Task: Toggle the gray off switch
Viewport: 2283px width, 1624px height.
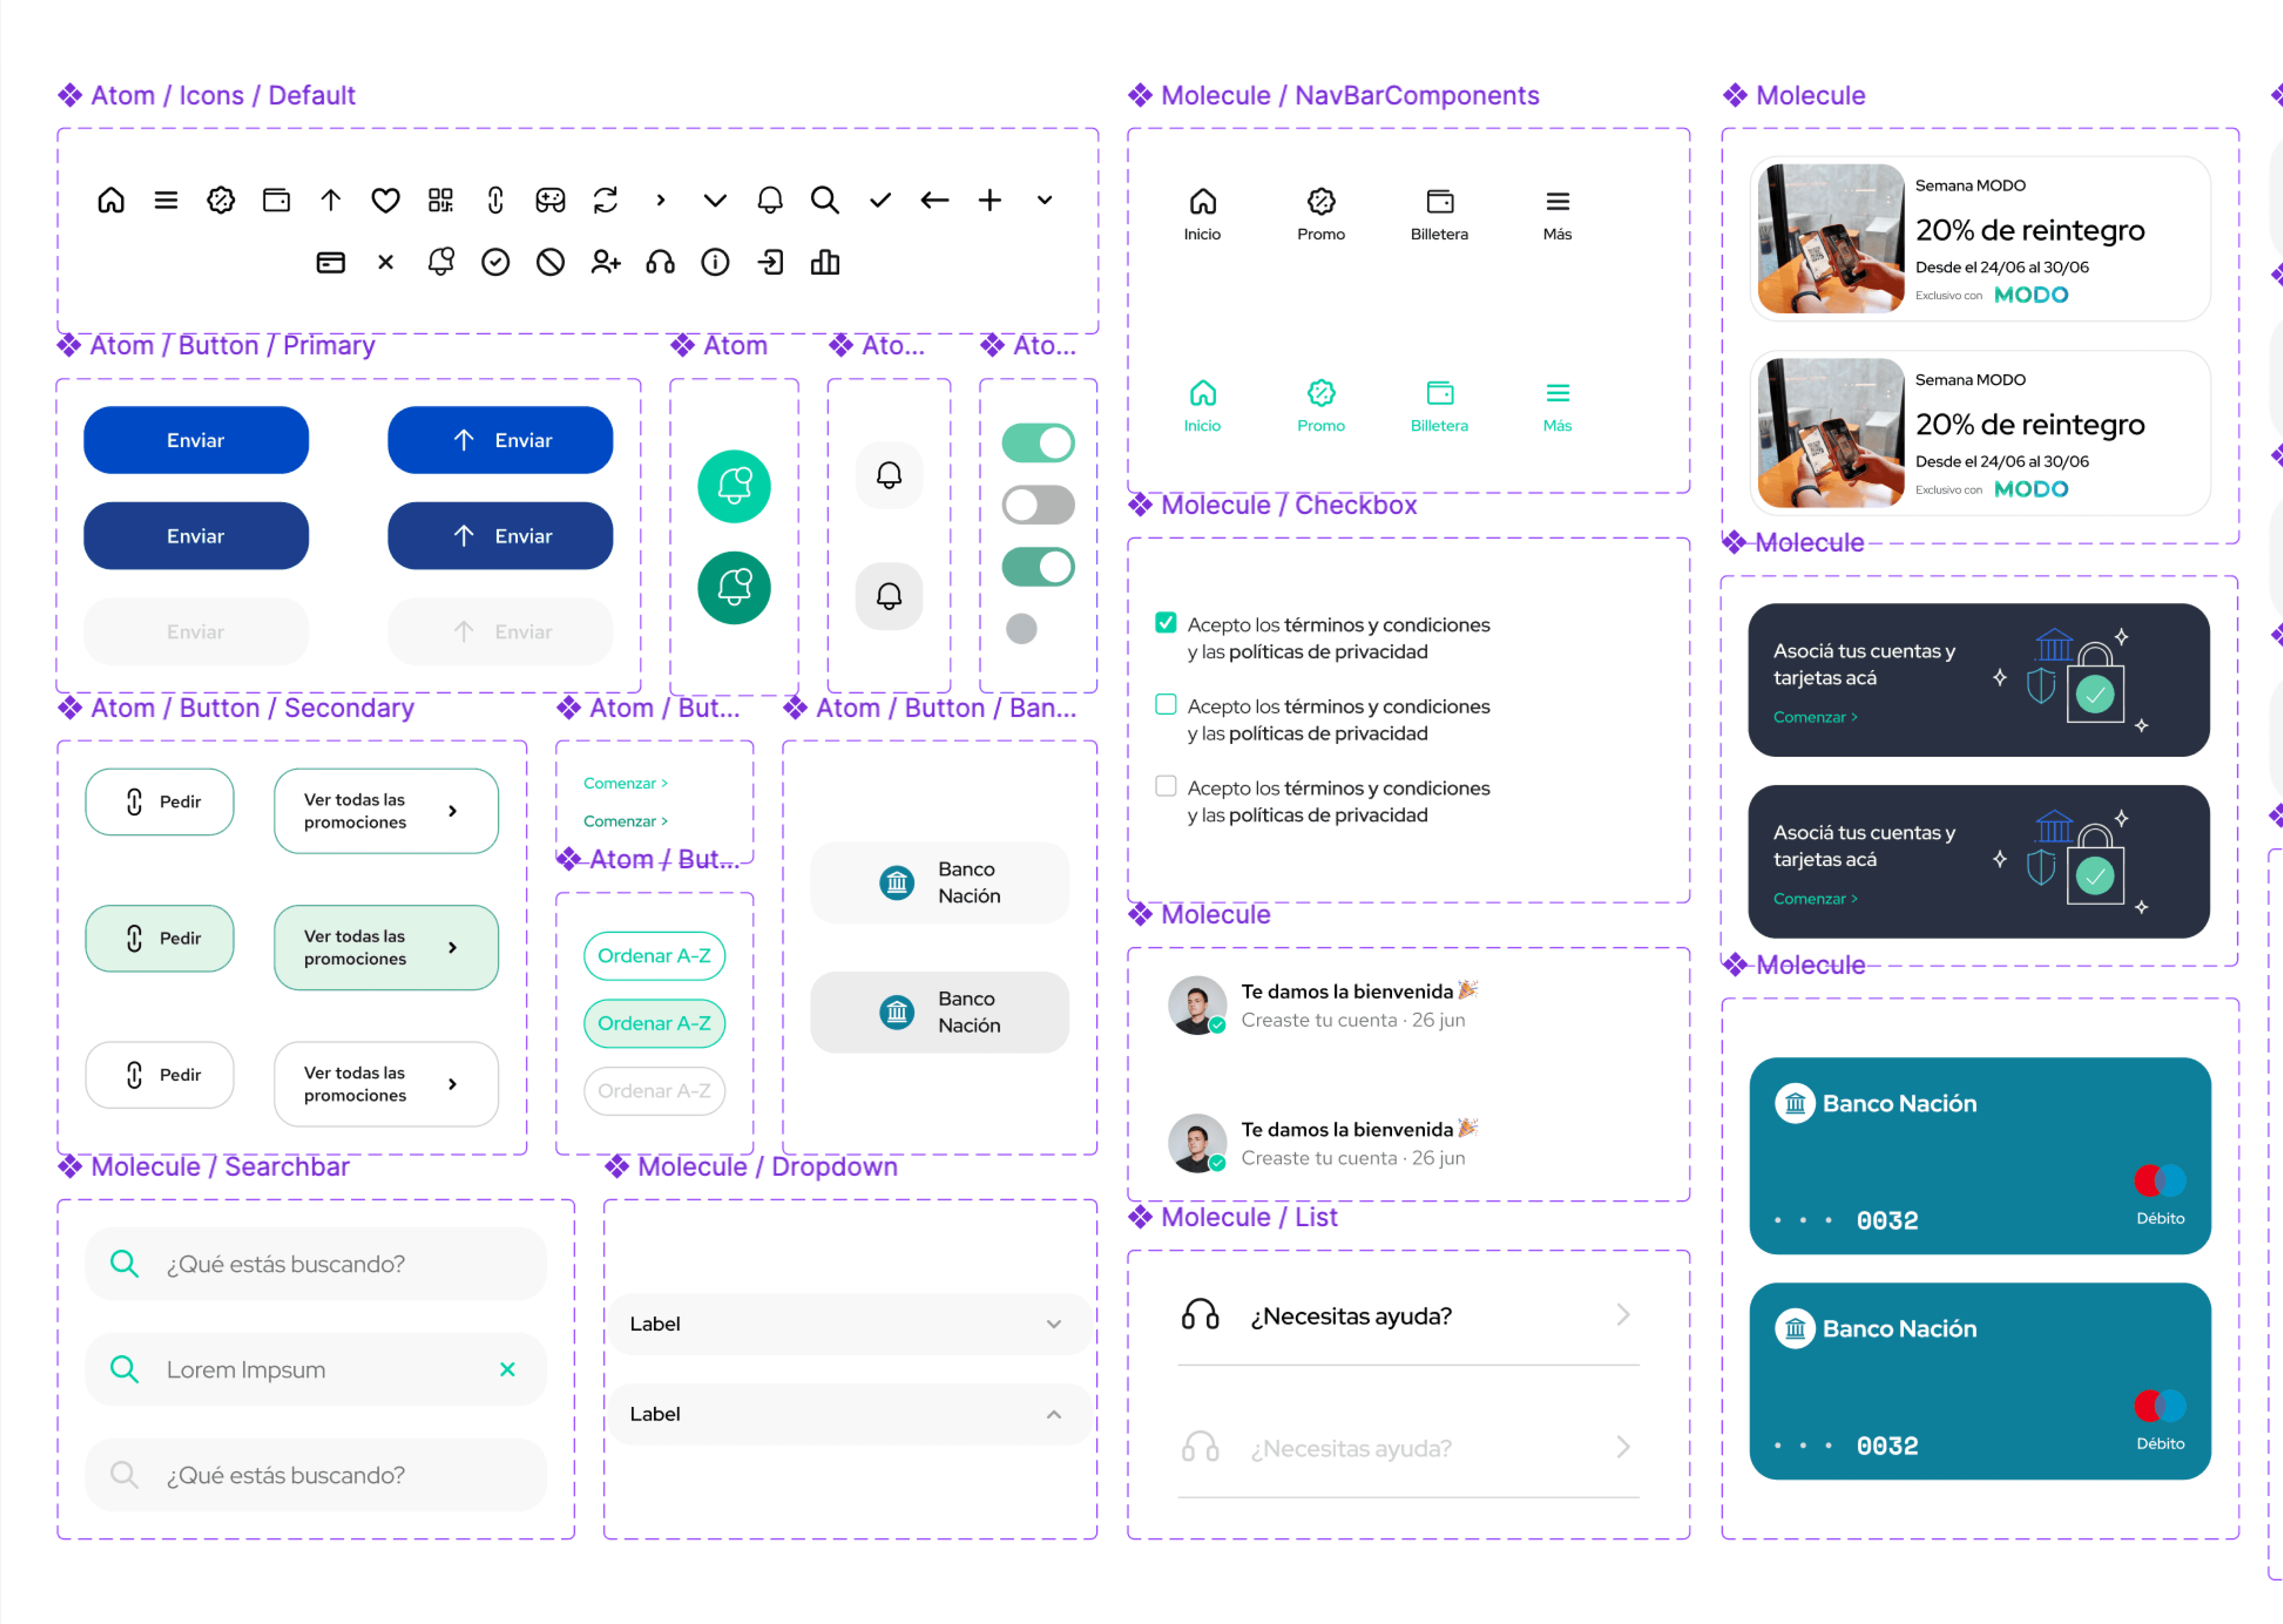Action: [x=1038, y=505]
